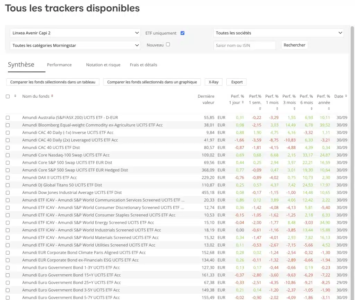Open Amundi S&P World Consumer Staples fund
Screen dimensions: 355x300
(99, 215)
